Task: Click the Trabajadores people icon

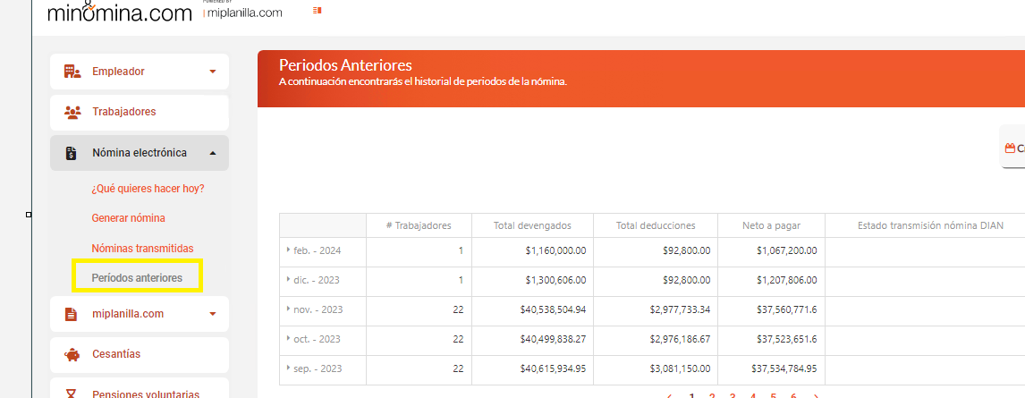Action: (x=72, y=112)
